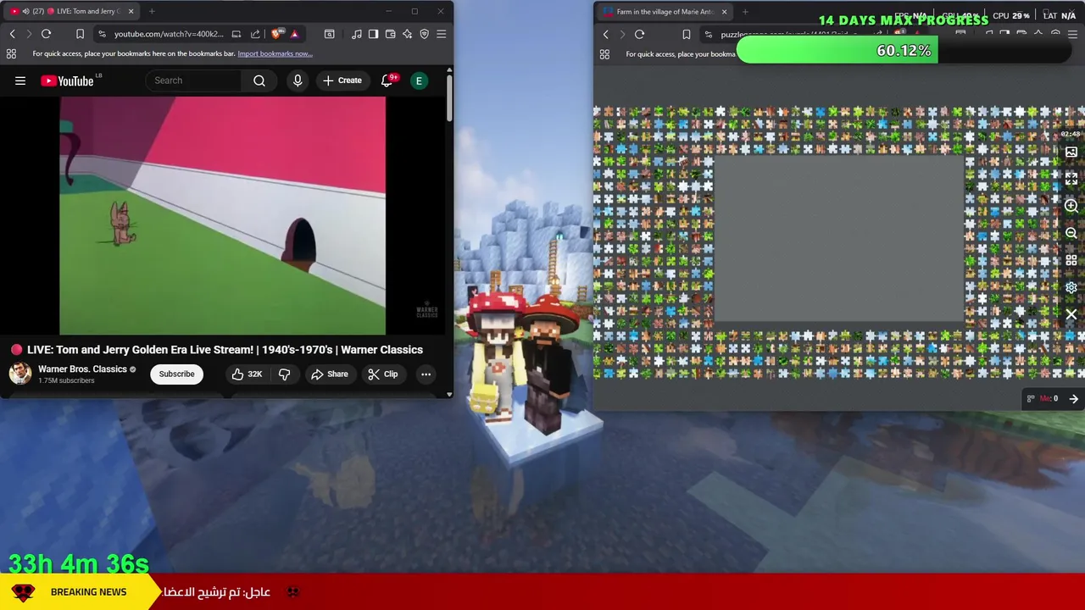The width and height of the screenshot is (1085, 610).
Task: Open YouTube notifications bell
Action: click(x=387, y=80)
